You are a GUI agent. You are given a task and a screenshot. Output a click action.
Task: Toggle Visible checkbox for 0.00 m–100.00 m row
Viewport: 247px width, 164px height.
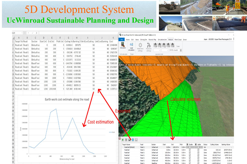(198, 150)
